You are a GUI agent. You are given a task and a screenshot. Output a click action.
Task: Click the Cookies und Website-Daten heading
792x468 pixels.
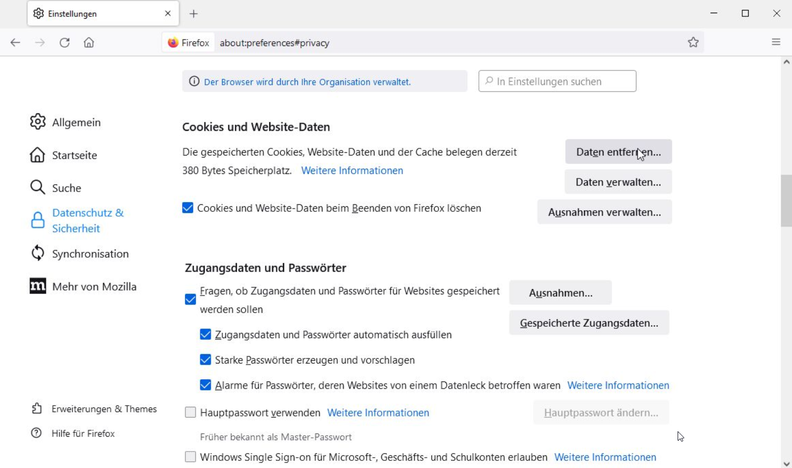pos(256,127)
